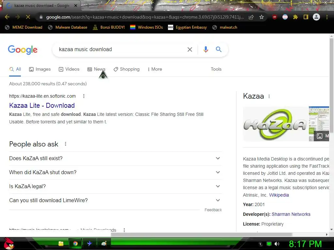Image resolution: width=334 pixels, height=250 pixels.
Task: Select Chrome in the taskbar
Action: coord(75,243)
